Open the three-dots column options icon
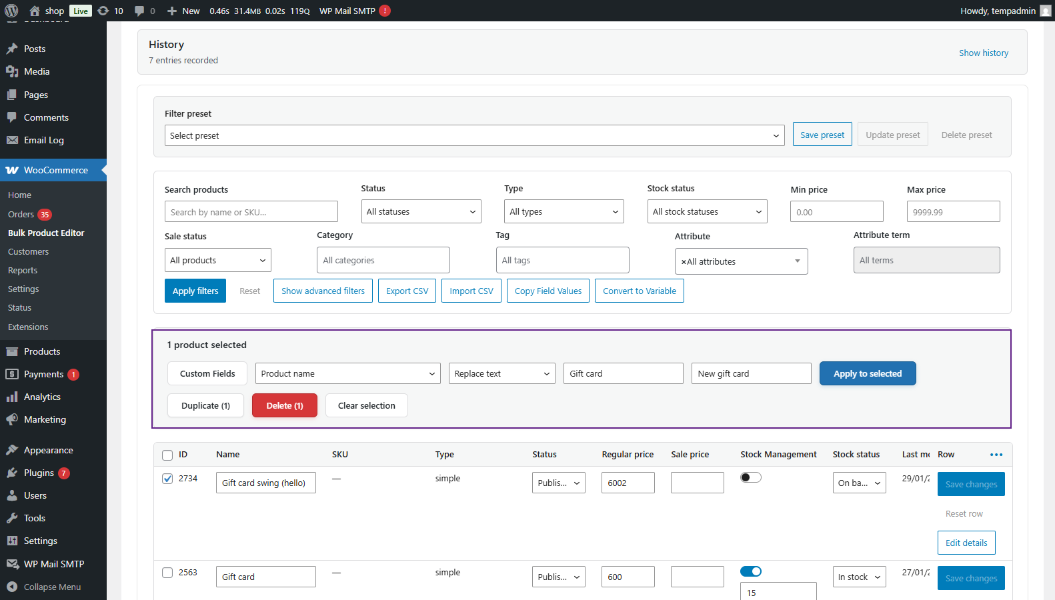Viewport: 1055px width, 600px height. [x=996, y=455]
